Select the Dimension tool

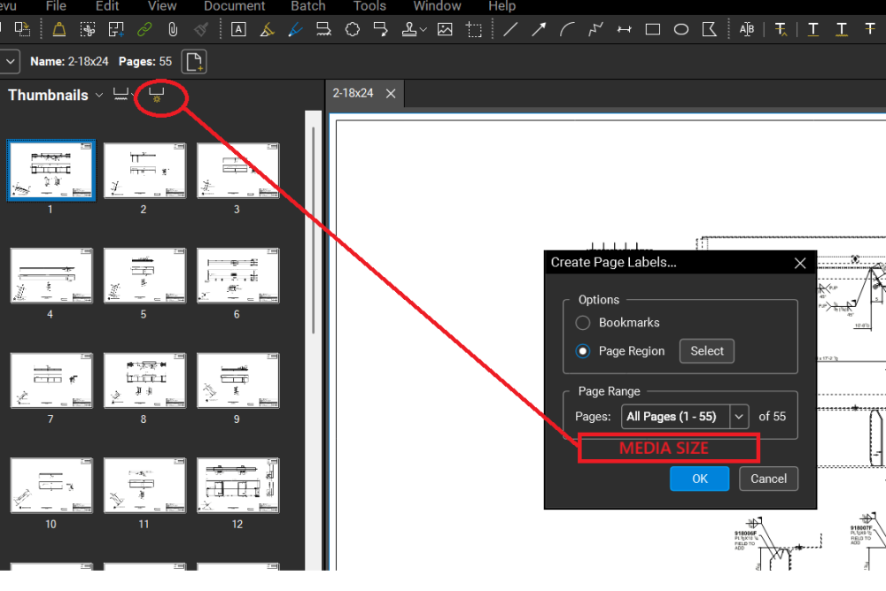(x=625, y=29)
